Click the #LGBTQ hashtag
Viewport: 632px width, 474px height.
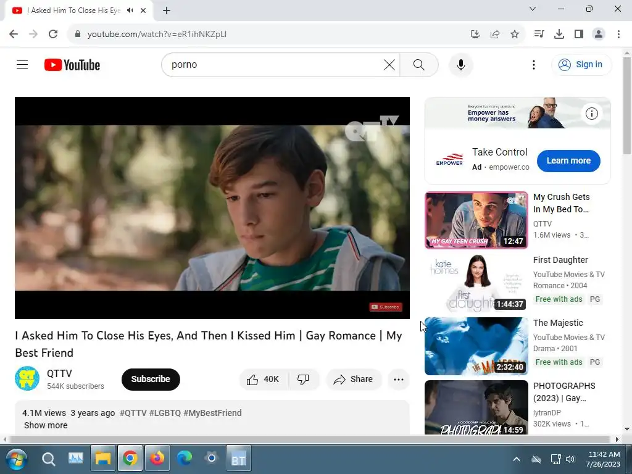[165, 413]
